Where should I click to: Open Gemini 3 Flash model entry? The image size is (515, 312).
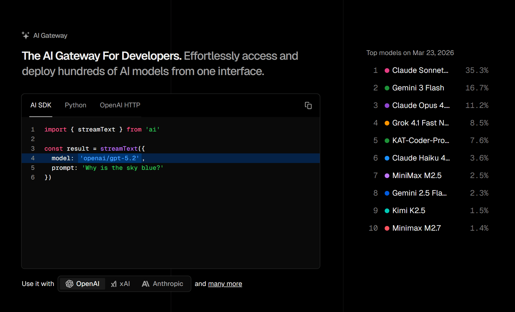[418, 88]
